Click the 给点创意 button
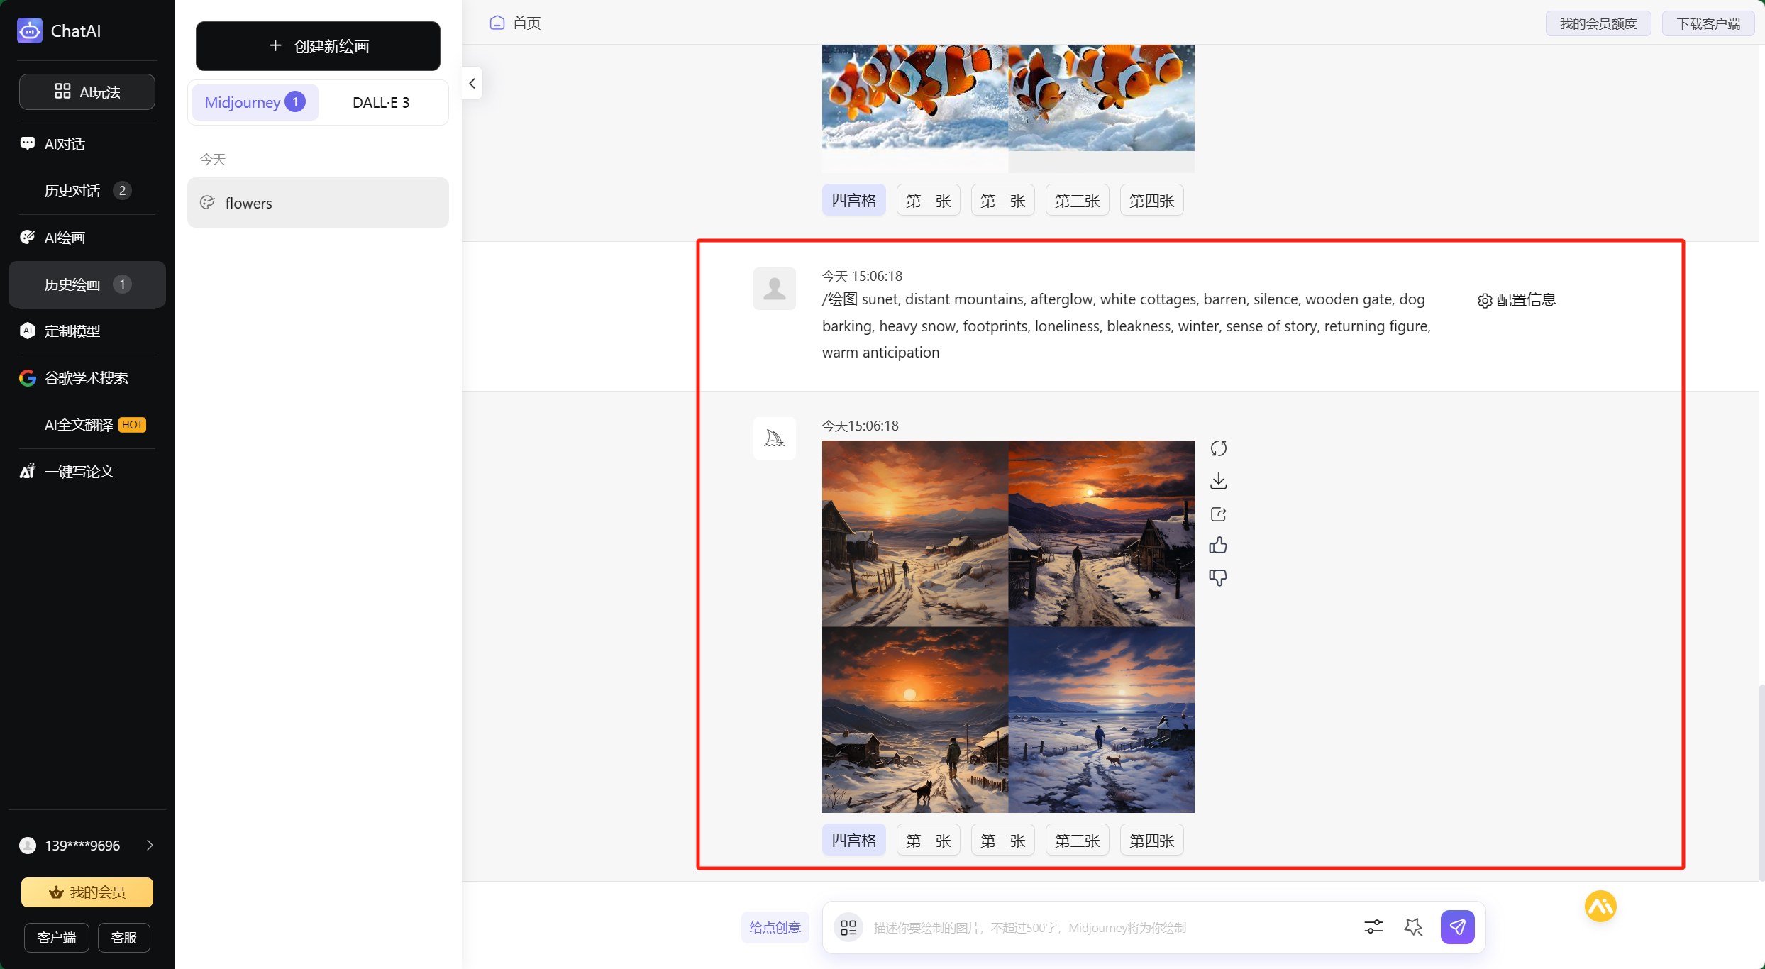 pos(775,927)
